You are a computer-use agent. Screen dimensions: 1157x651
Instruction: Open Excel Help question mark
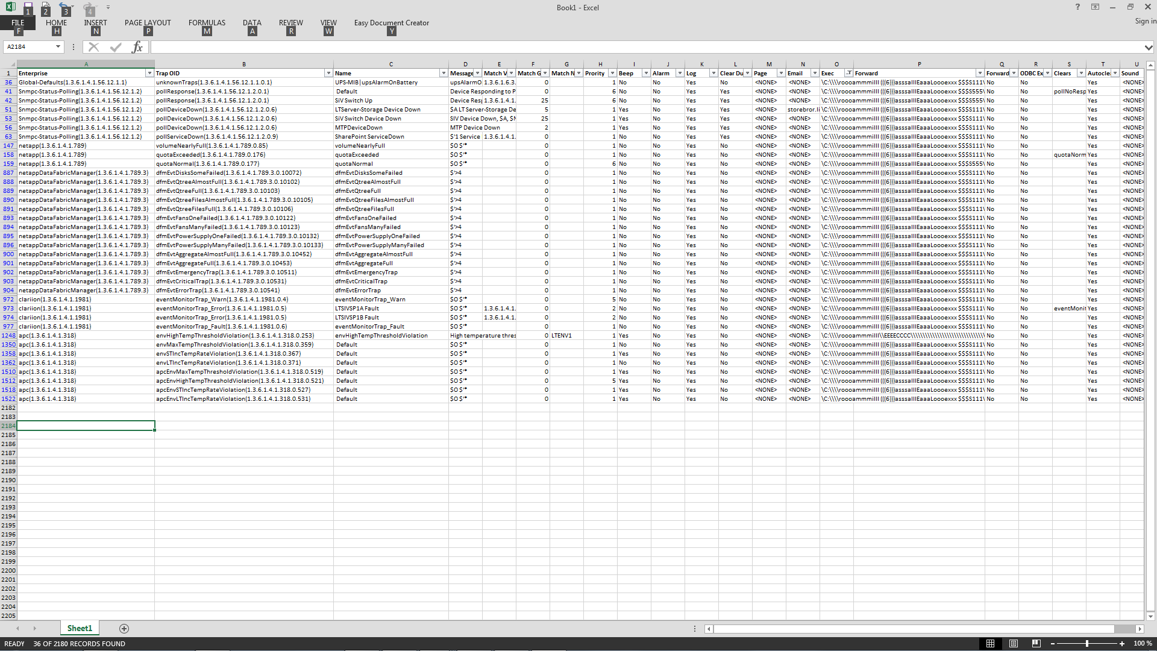pos(1077,7)
